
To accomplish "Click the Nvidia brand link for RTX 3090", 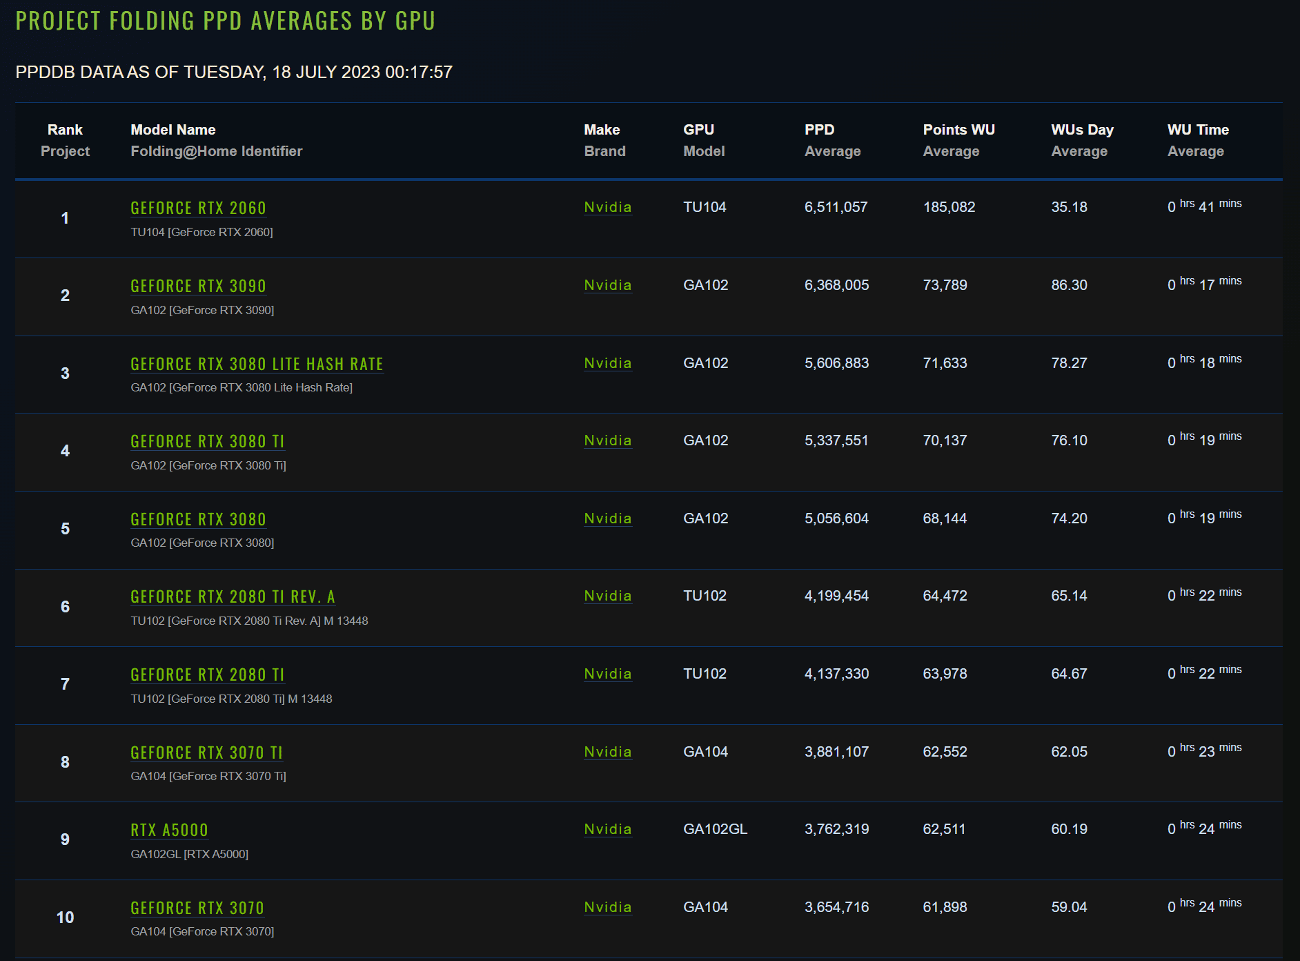I will click(x=607, y=285).
